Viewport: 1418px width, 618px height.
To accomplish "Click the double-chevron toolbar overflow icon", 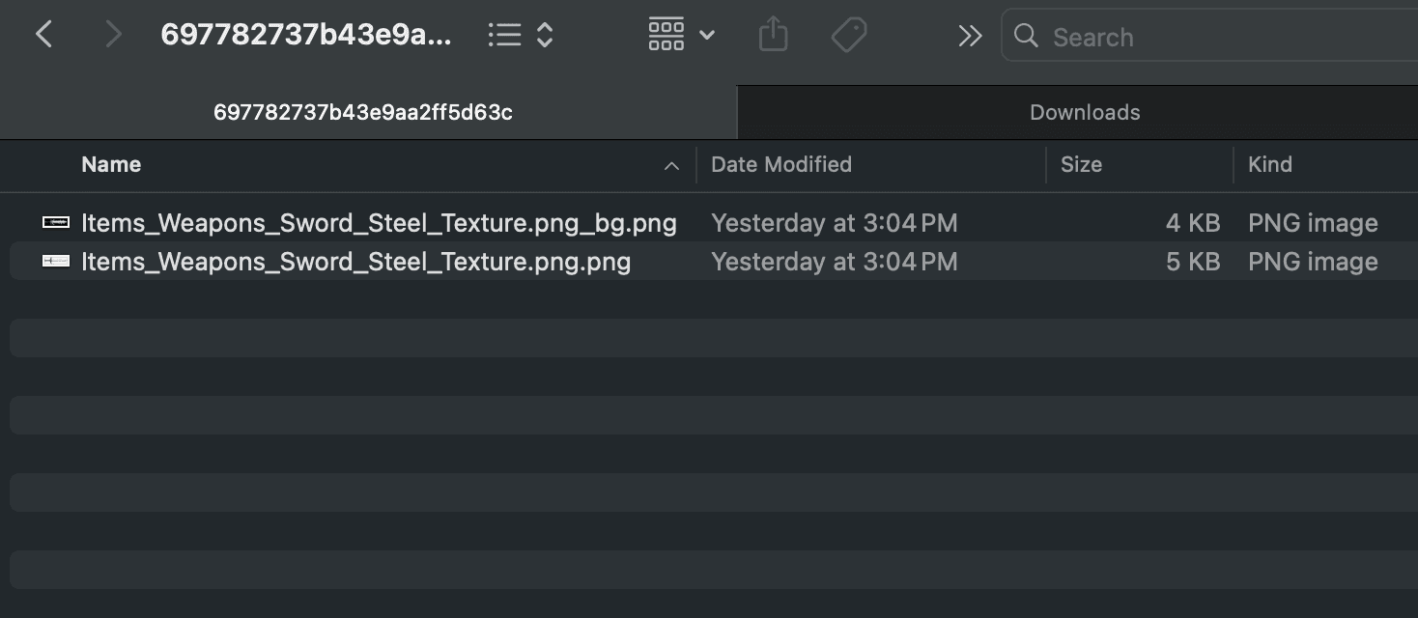I will (970, 34).
